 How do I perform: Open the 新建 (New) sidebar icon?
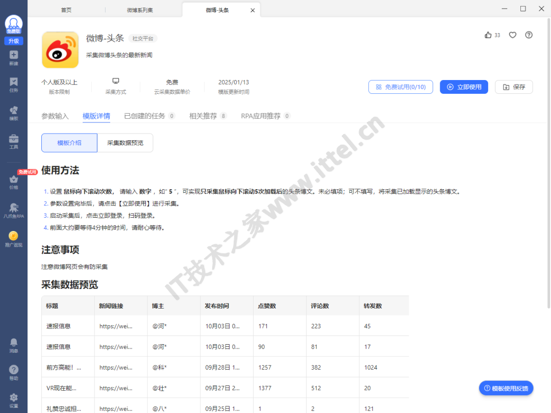14,58
